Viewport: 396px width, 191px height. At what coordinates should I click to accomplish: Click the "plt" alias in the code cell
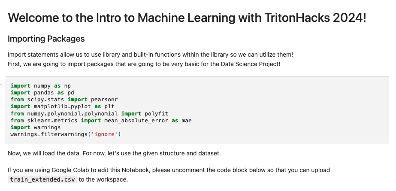pyautogui.click(x=109, y=106)
